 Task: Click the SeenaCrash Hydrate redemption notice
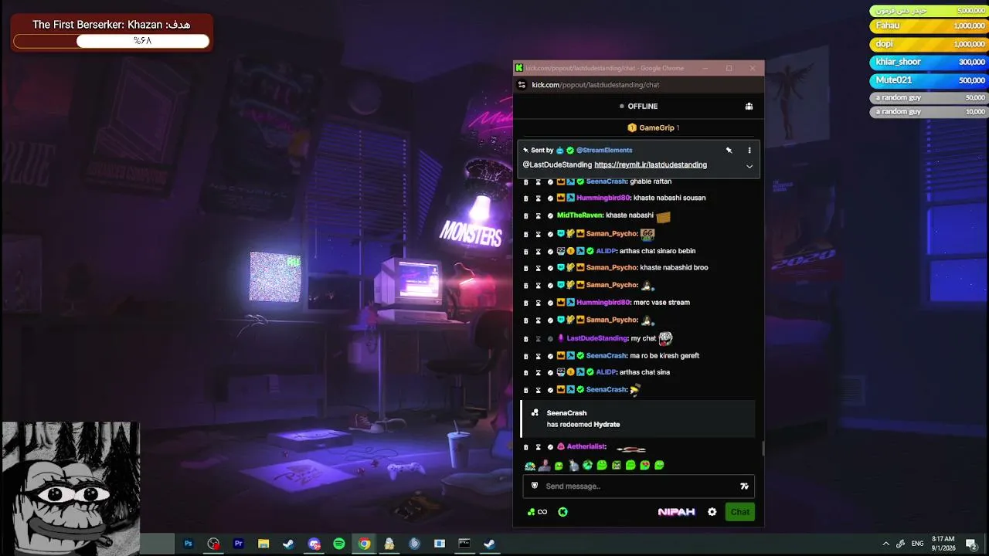click(x=638, y=419)
